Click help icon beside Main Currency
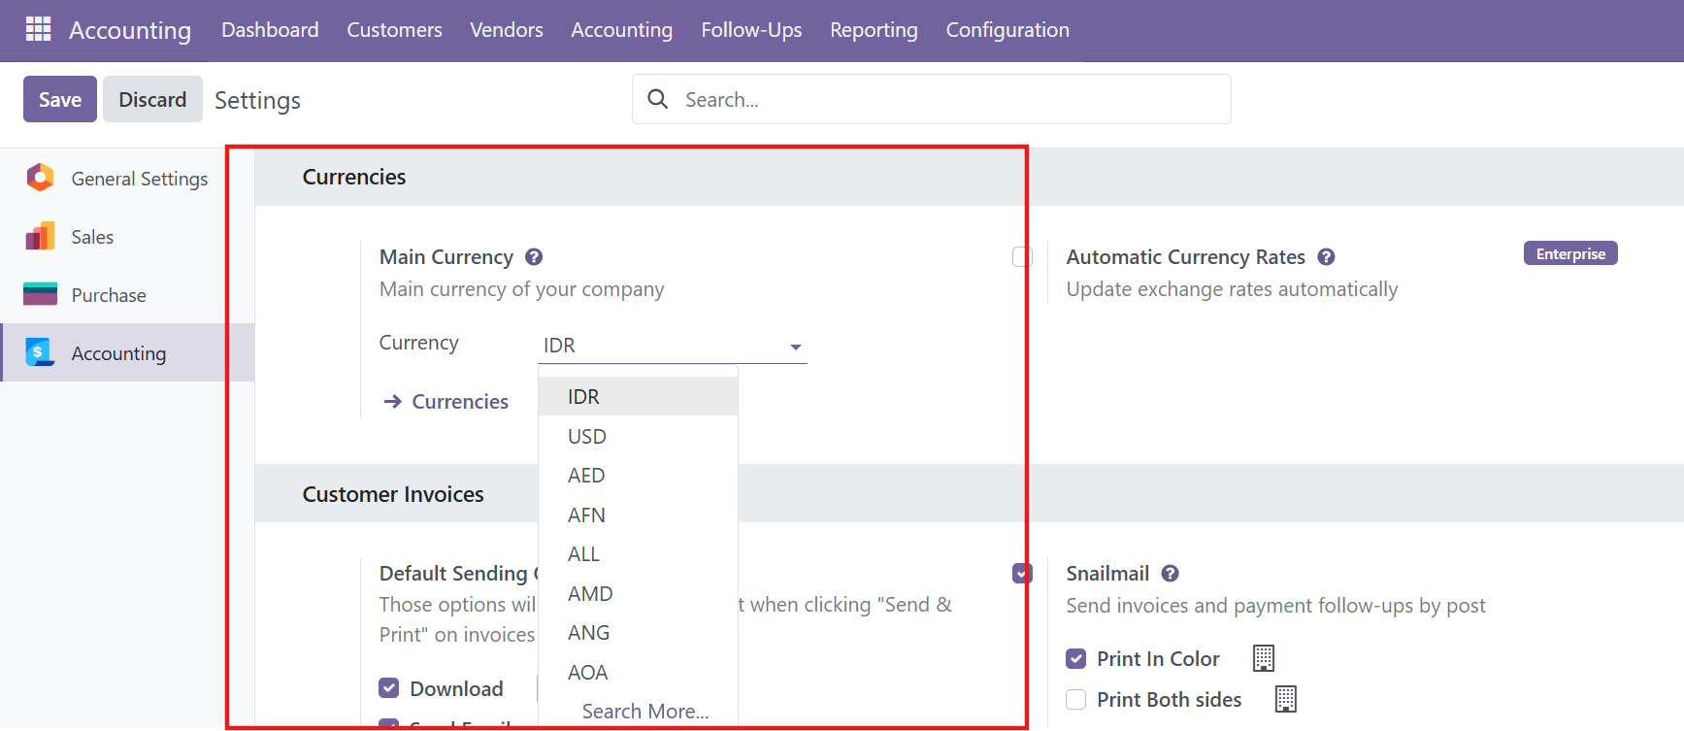The height and width of the screenshot is (731, 1684). click(534, 257)
